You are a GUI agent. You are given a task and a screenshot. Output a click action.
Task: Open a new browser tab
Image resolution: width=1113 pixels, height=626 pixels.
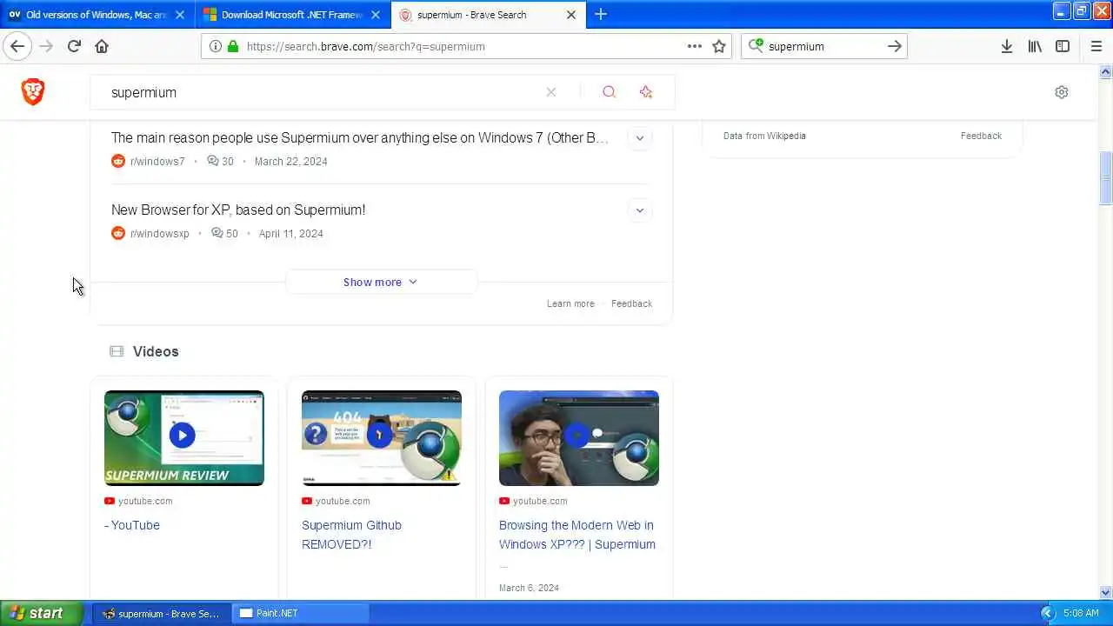[x=601, y=15]
